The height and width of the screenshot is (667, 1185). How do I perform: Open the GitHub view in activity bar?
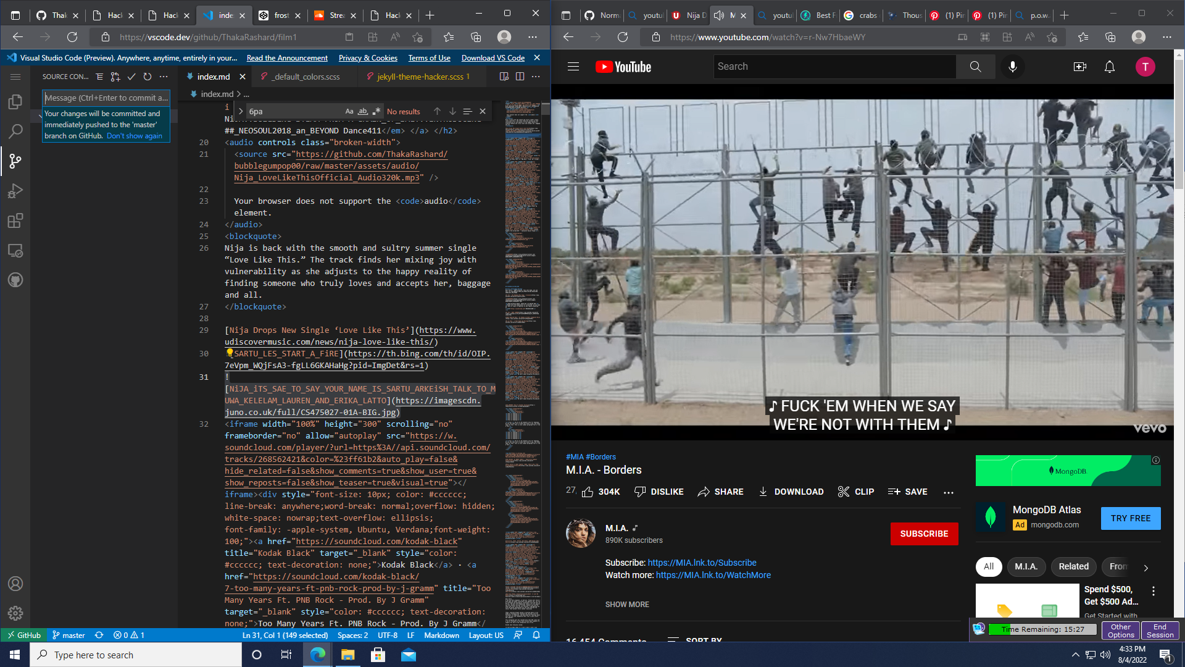click(x=15, y=280)
